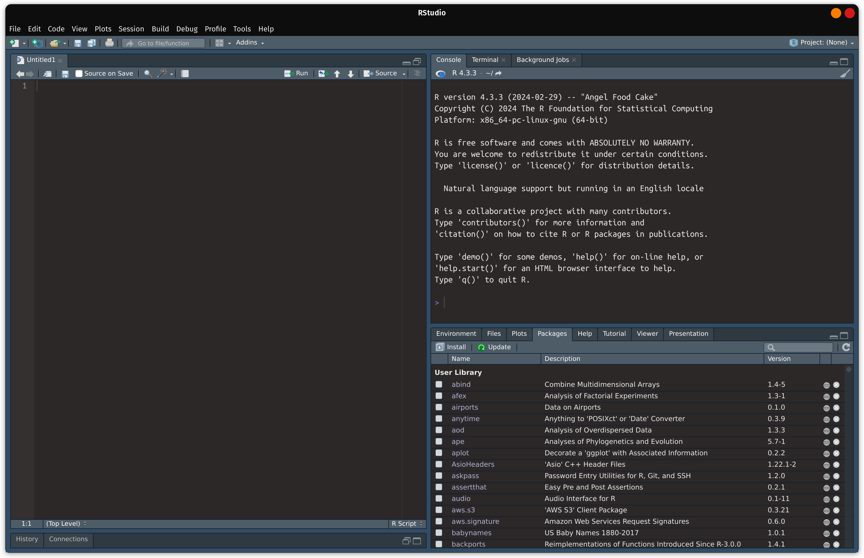The width and height of the screenshot is (864, 558).
Task: Enable the Source on Save checkbox
Action: 79,73
